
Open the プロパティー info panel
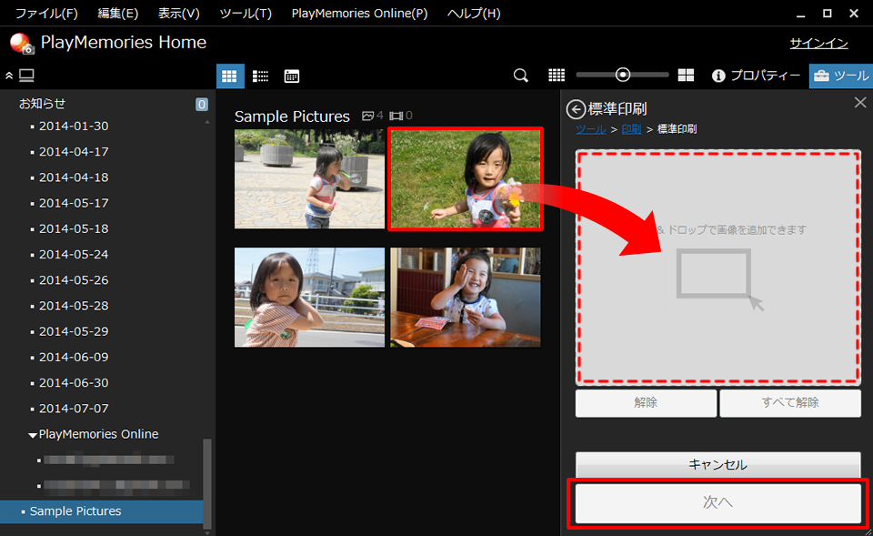[x=756, y=76]
